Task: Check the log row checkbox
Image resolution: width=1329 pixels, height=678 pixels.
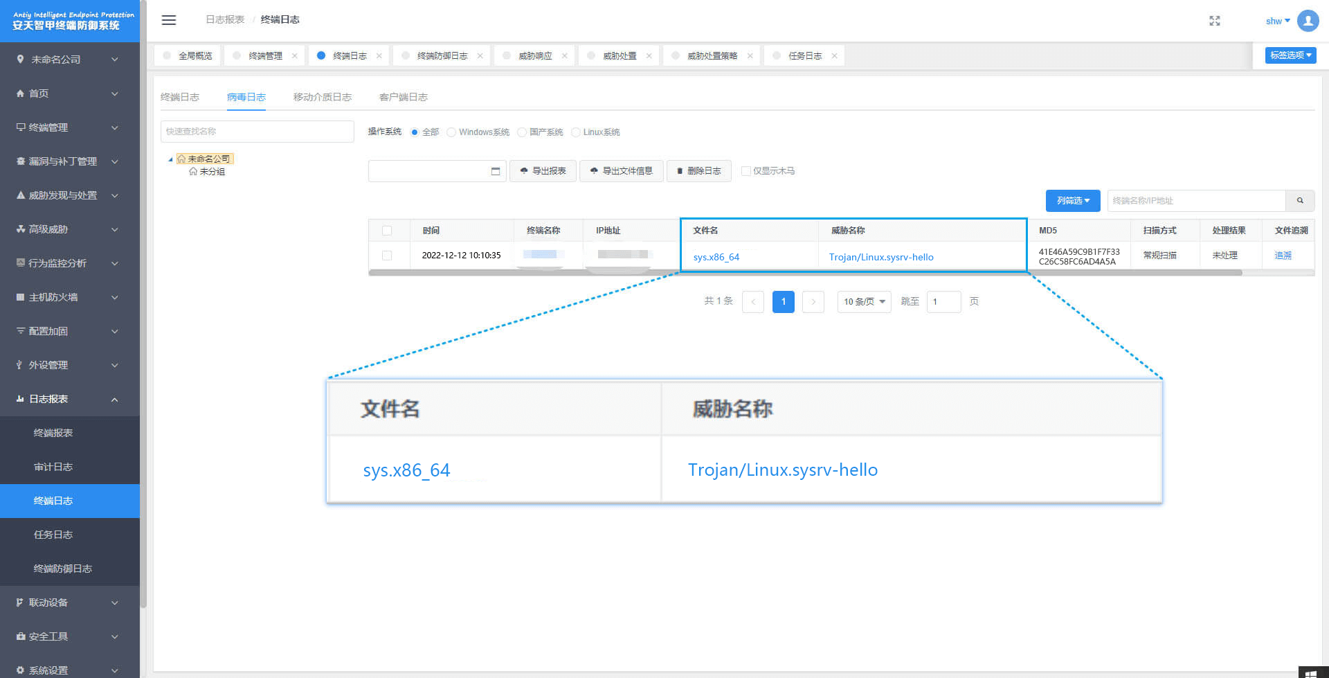Action: coord(387,256)
